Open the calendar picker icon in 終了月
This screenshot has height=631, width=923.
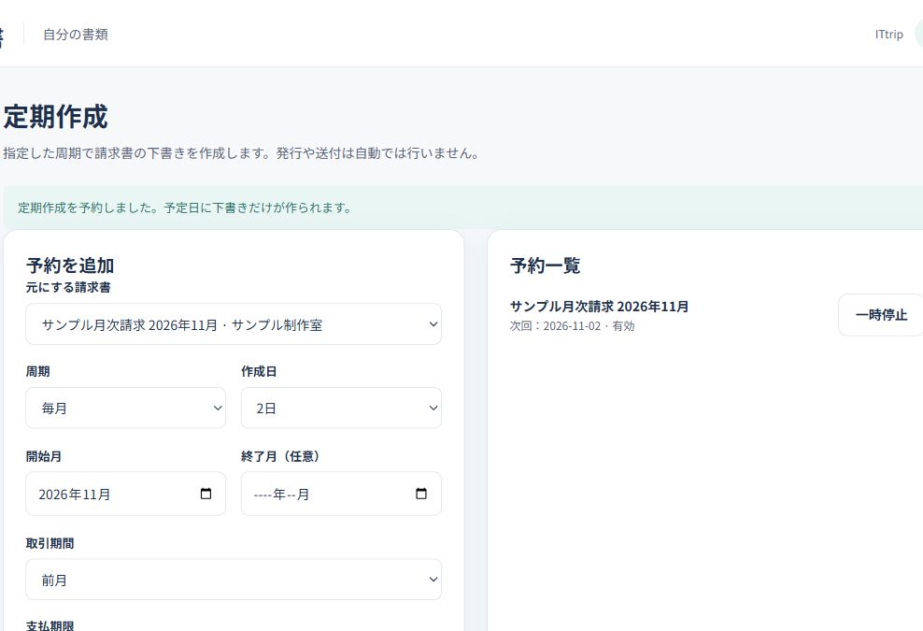[421, 494]
